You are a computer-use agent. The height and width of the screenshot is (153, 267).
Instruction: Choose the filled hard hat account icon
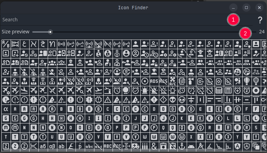pyautogui.click(x=71, y=63)
